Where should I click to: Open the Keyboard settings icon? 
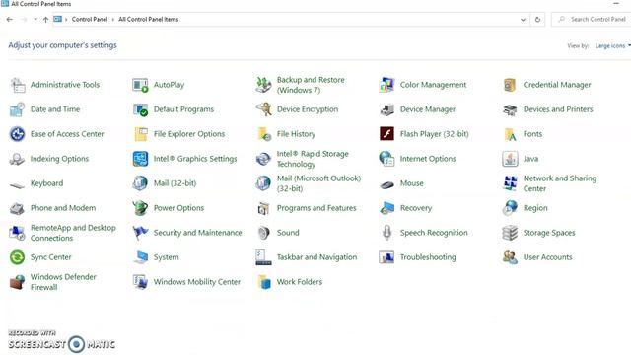click(18, 184)
